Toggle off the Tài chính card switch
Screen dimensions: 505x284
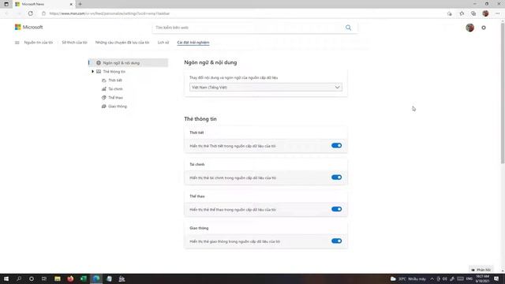click(337, 177)
